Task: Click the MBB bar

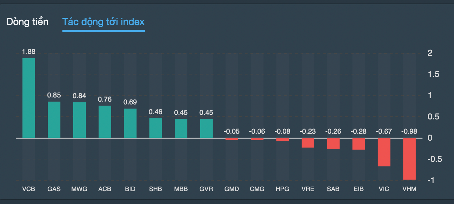Action: (x=181, y=128)
